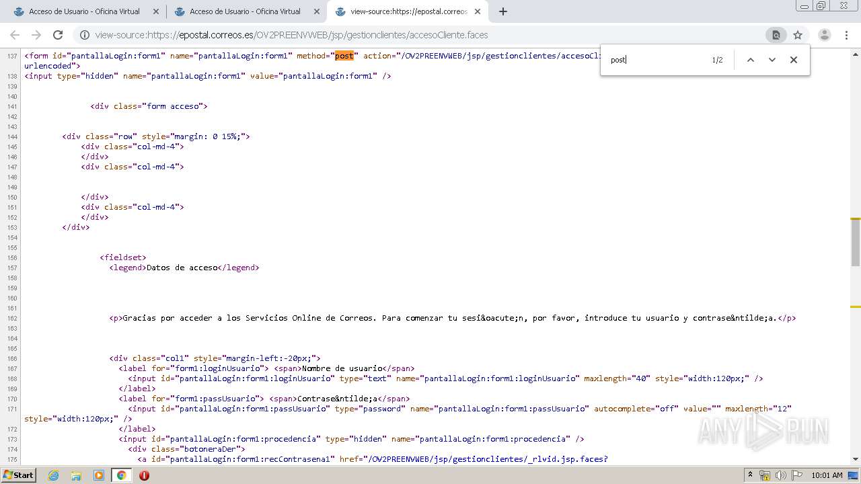Screen dimensions: 861x484
Task: Bookmark this page with the star icon
Action: click(x=798, y=35)
